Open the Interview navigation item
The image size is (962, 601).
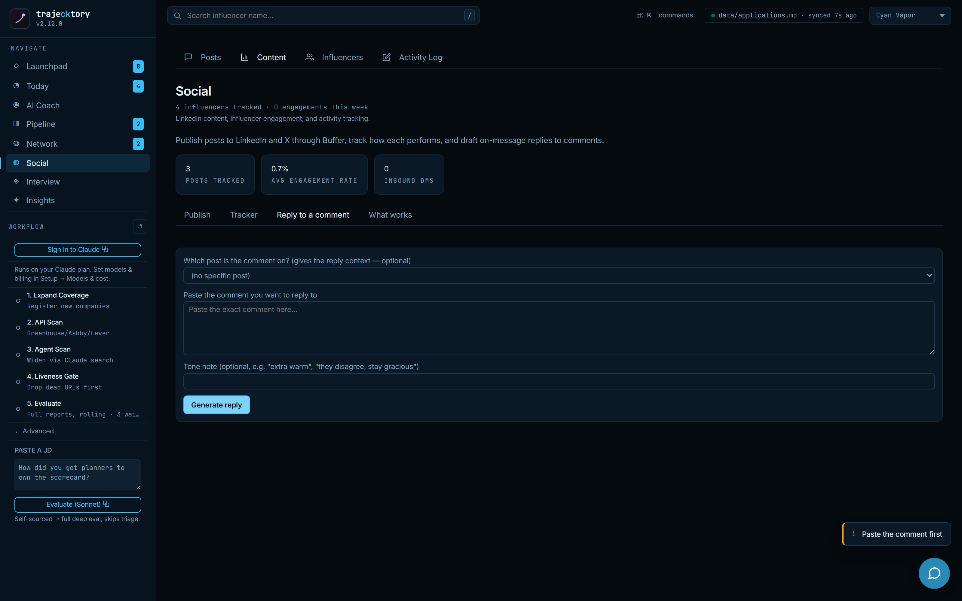78,182
